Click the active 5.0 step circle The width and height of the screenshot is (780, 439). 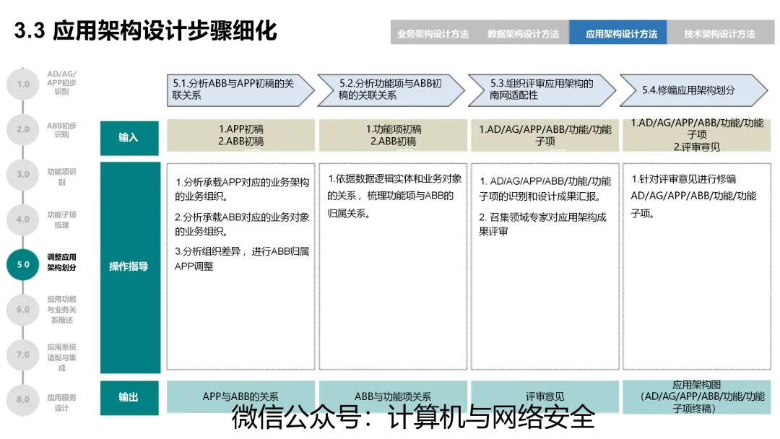pos(23,264)
